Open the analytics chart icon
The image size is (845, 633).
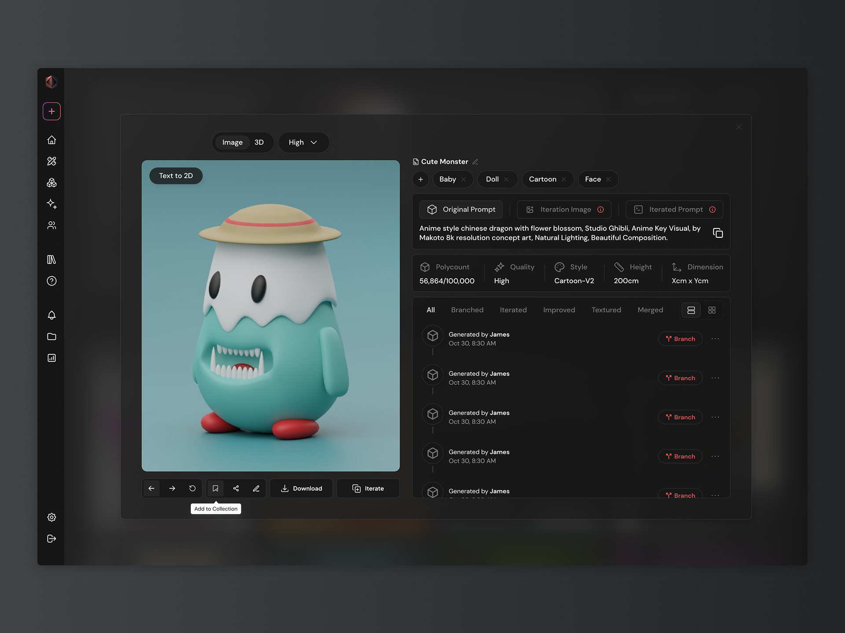tap(51, 358)
